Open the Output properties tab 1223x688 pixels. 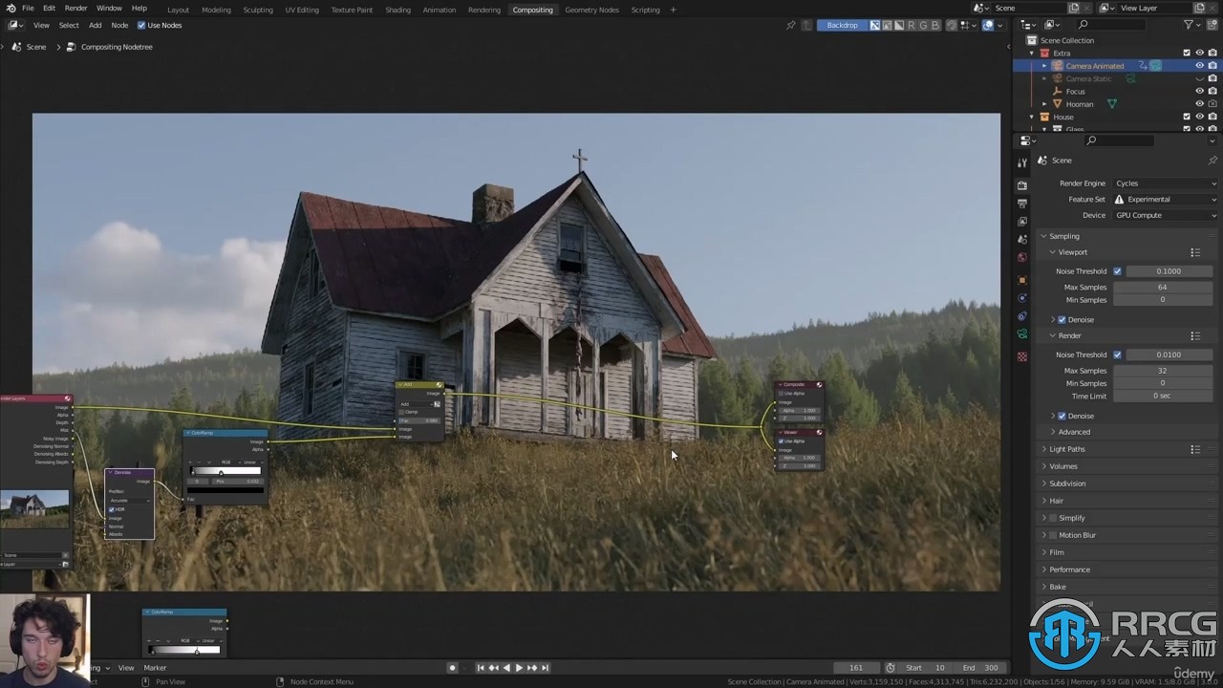point(1022,204)
